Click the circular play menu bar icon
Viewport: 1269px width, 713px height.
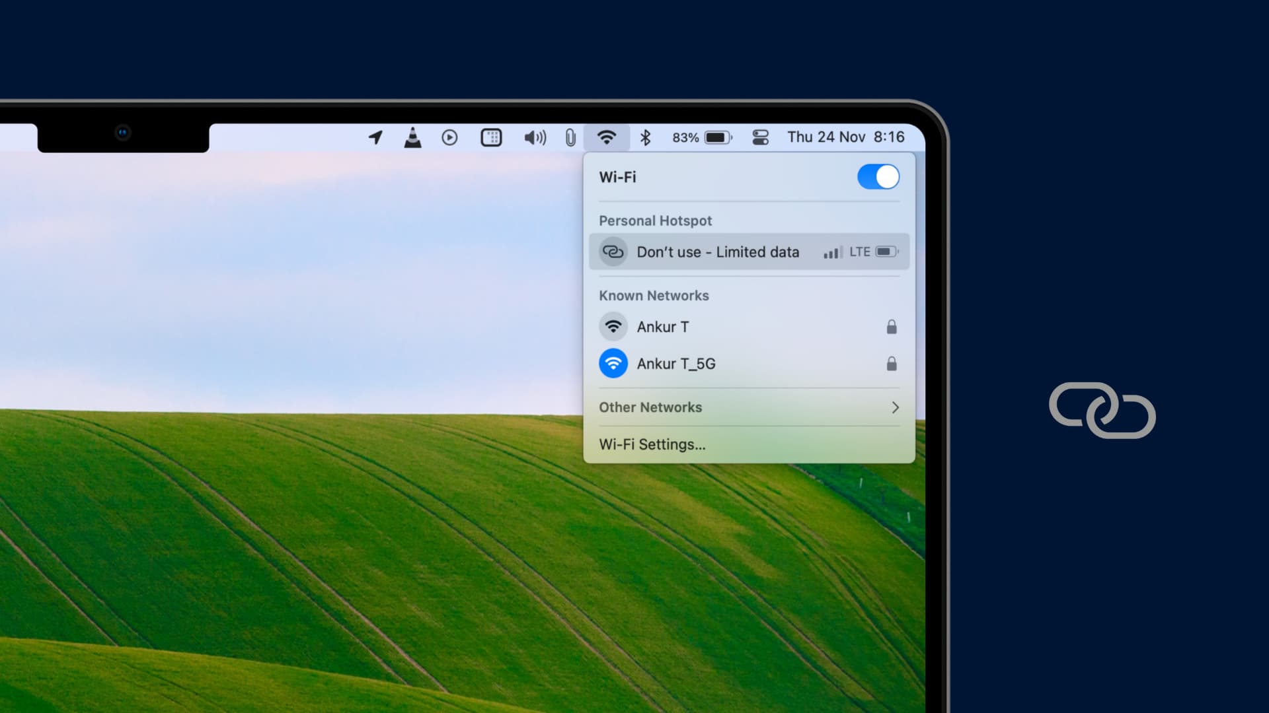tap(449, 137)
